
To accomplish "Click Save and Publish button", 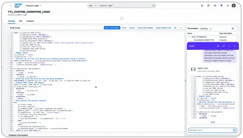I will tap(112, 28).
